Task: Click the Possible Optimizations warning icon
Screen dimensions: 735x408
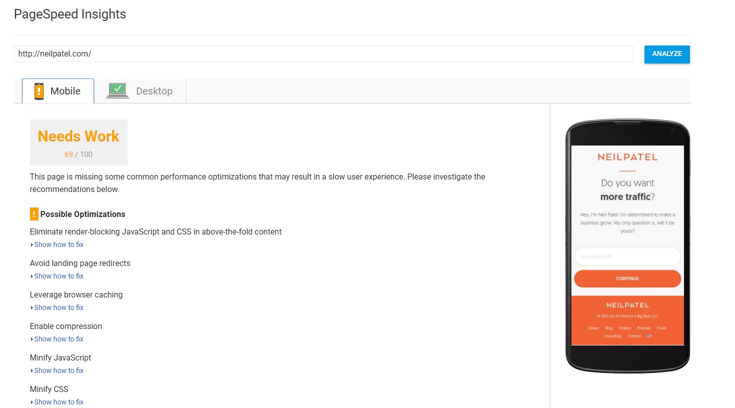Action: point(34,214)
